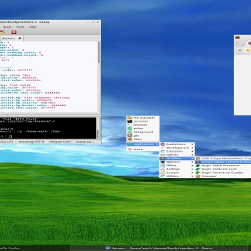Start browser from the root menu
Screen dimensions: 251x251
(143, 125)
